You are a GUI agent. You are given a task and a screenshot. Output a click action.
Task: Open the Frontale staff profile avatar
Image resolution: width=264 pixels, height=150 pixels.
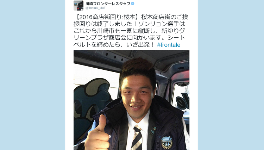coord(78,6)
